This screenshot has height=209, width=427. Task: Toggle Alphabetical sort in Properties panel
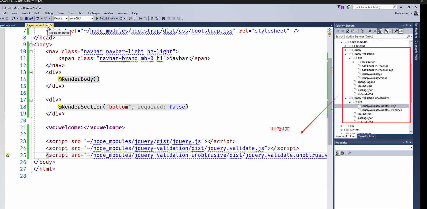[x=343, y=153]
